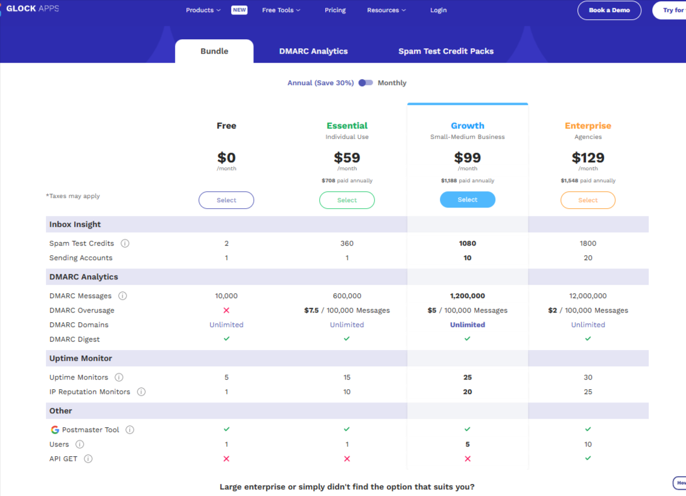This screenshot has width=686, height=496.
Task: Click the DMARC Digest checkmark under Growth
Action: (467, 339)
